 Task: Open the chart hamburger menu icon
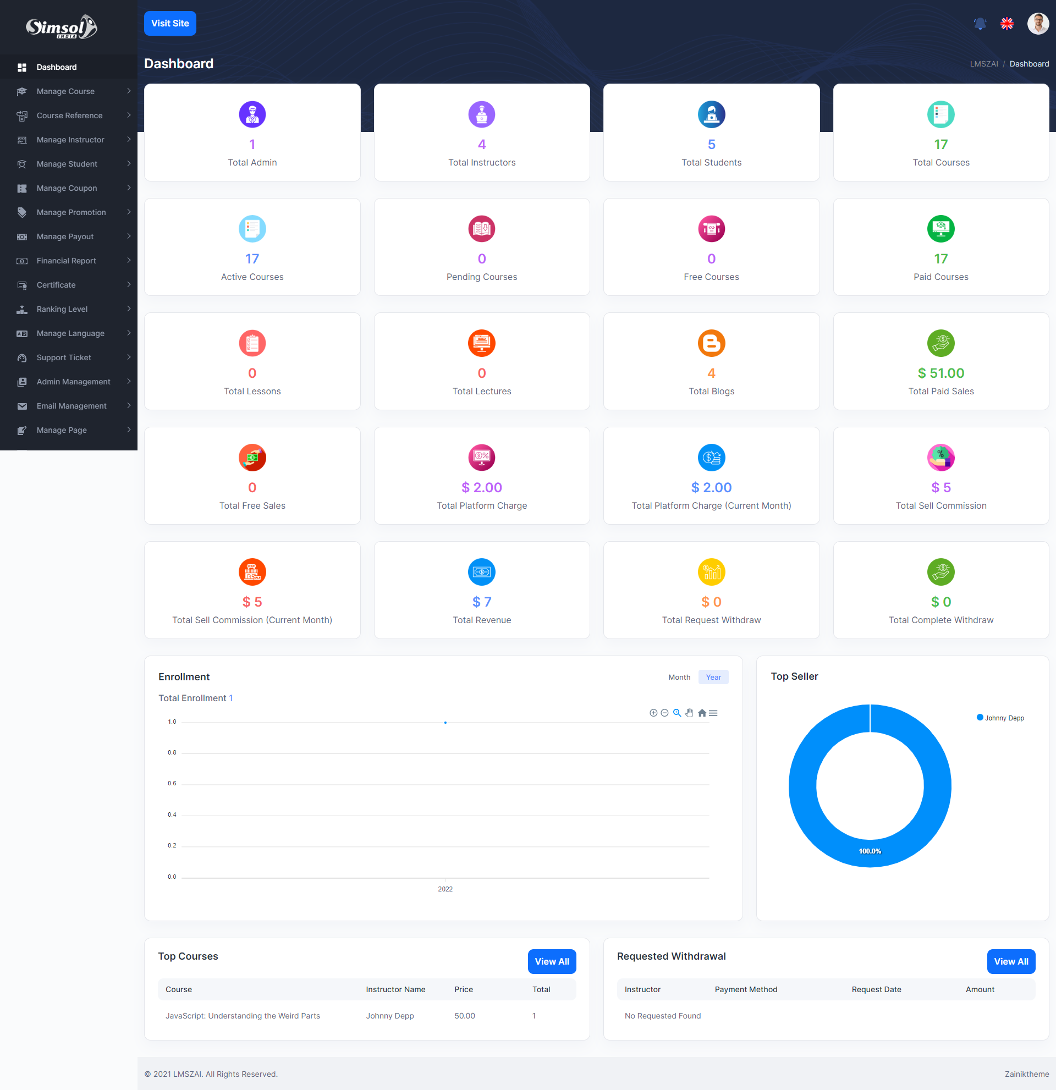(x=713, y=713)
